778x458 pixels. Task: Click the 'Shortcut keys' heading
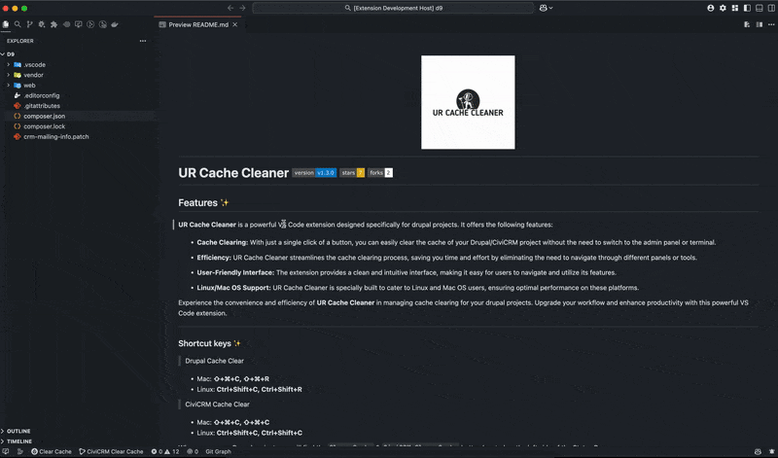pyautogui.click(x=209, y=343)
